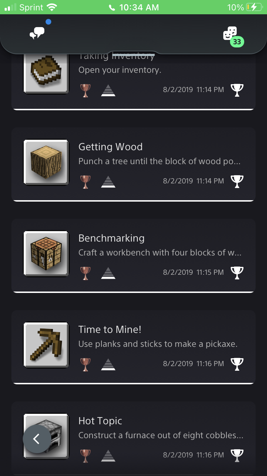Tap the back arrow floating button

(x=36, y=439)
